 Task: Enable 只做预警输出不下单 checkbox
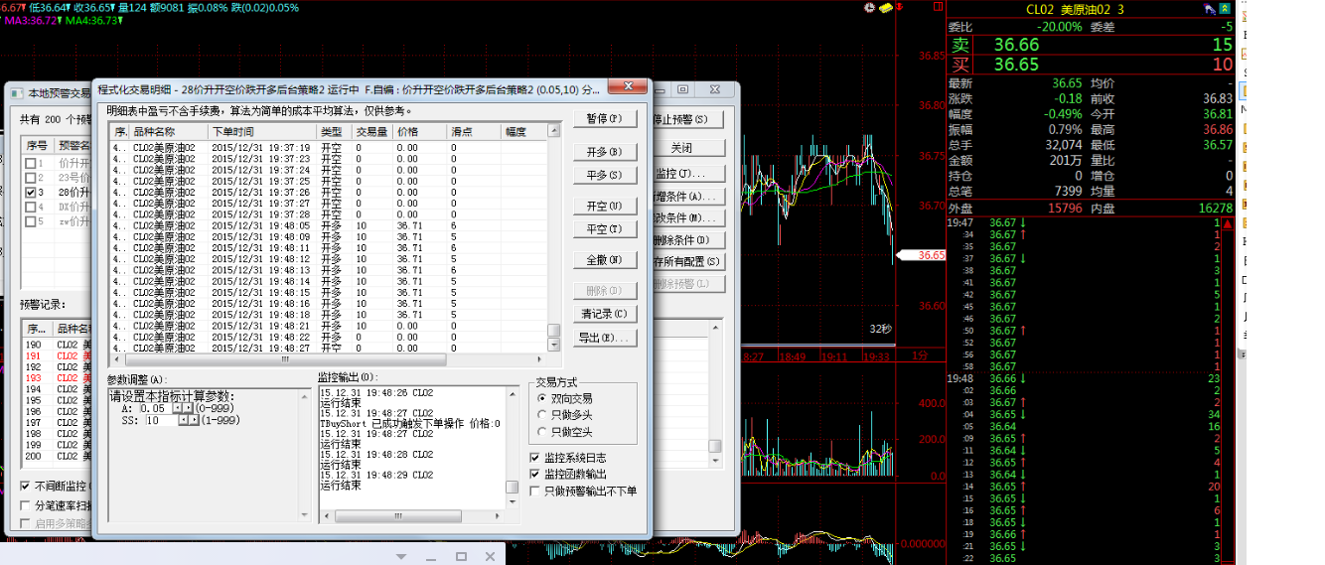pos(536,491)
